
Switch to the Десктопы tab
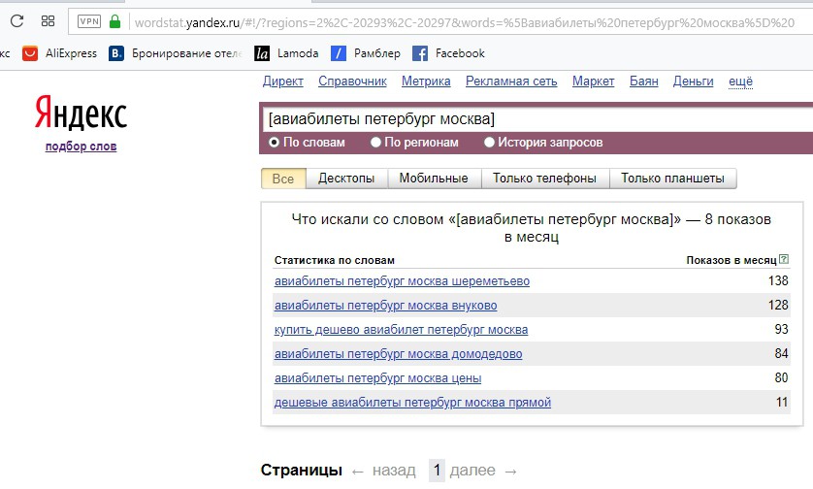point(346,179)
